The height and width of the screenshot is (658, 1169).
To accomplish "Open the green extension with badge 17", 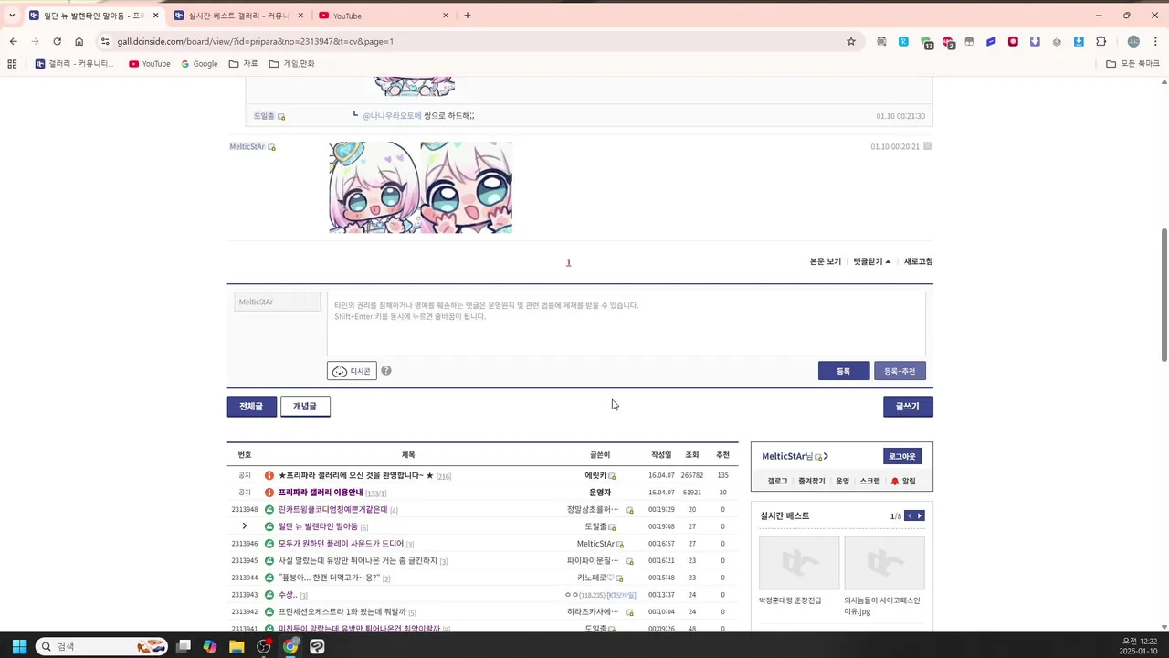I will pyautogui.click(x=926, y=42).
